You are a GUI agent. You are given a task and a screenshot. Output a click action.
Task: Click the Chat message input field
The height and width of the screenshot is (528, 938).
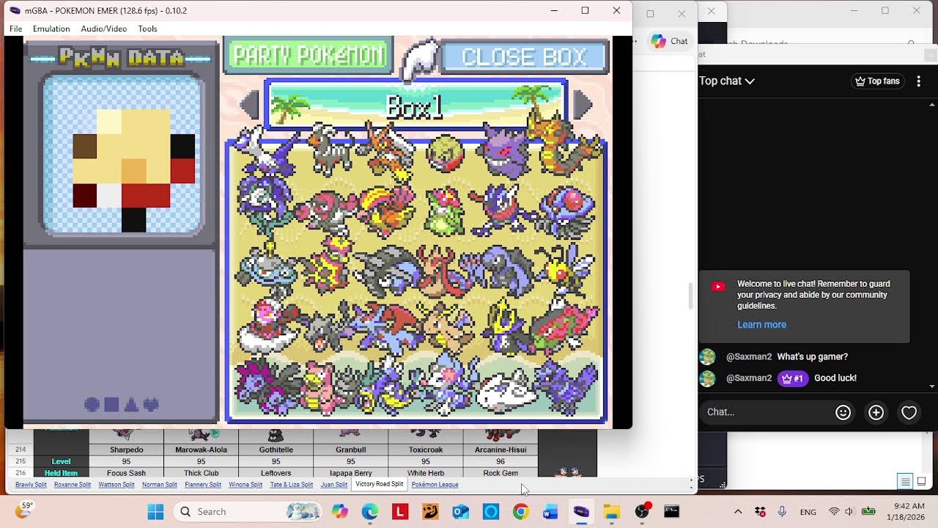[x=764, y=412]
